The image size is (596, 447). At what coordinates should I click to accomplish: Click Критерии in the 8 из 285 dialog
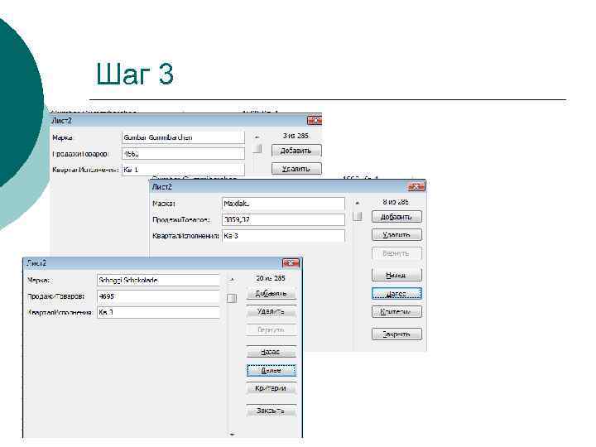397,312
